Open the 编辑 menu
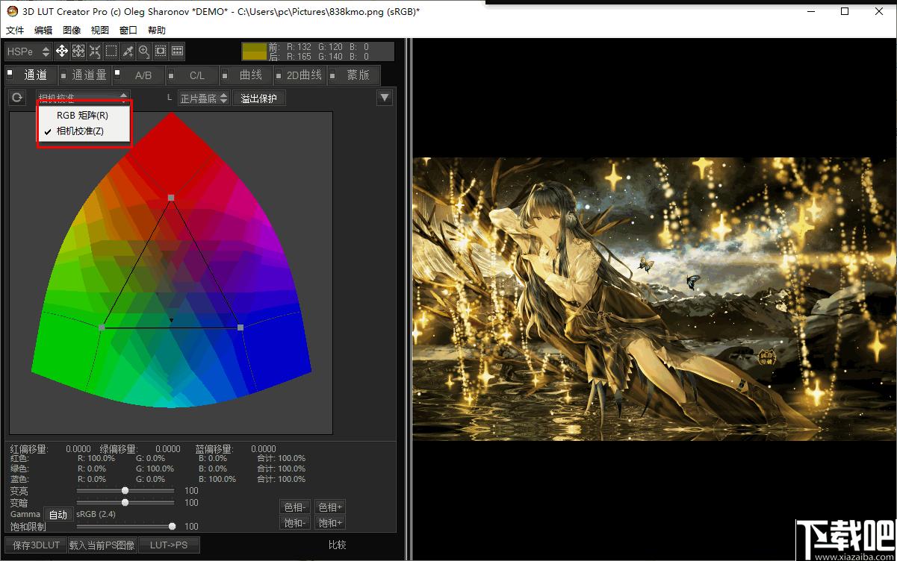 (43, 31)
